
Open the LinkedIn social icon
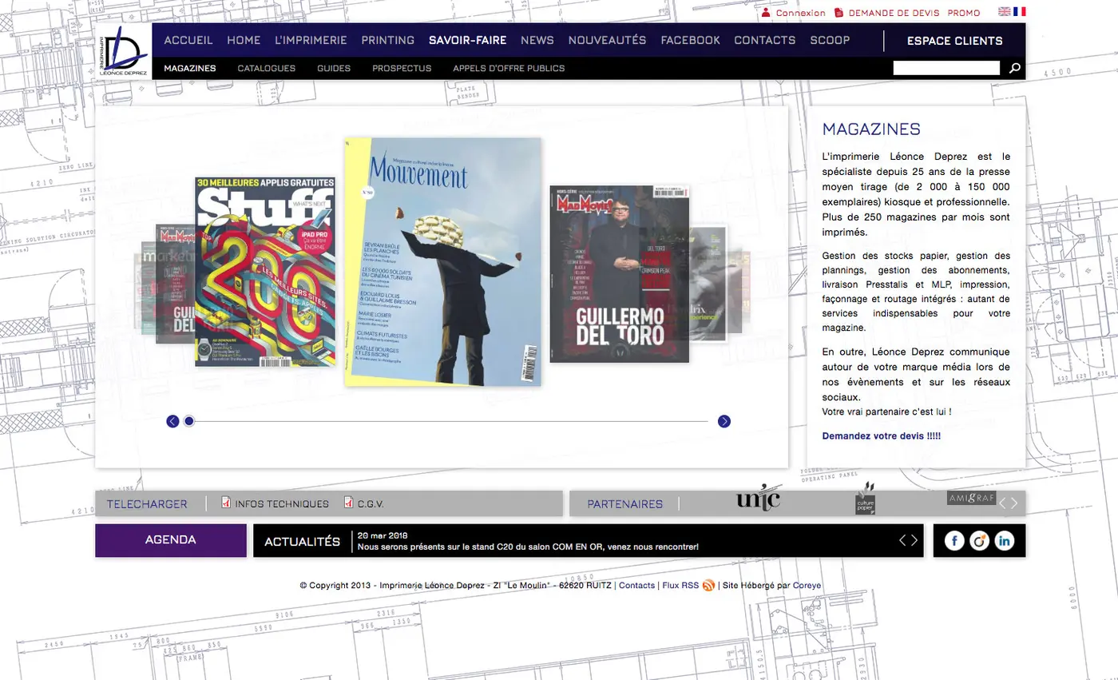click(x=1004, y=541)
